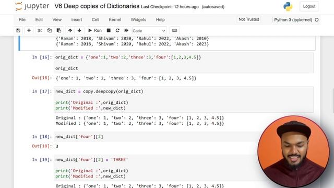The image size is (334, 188).
Task: Paste cells below icon
Action: tap(59, 30)
